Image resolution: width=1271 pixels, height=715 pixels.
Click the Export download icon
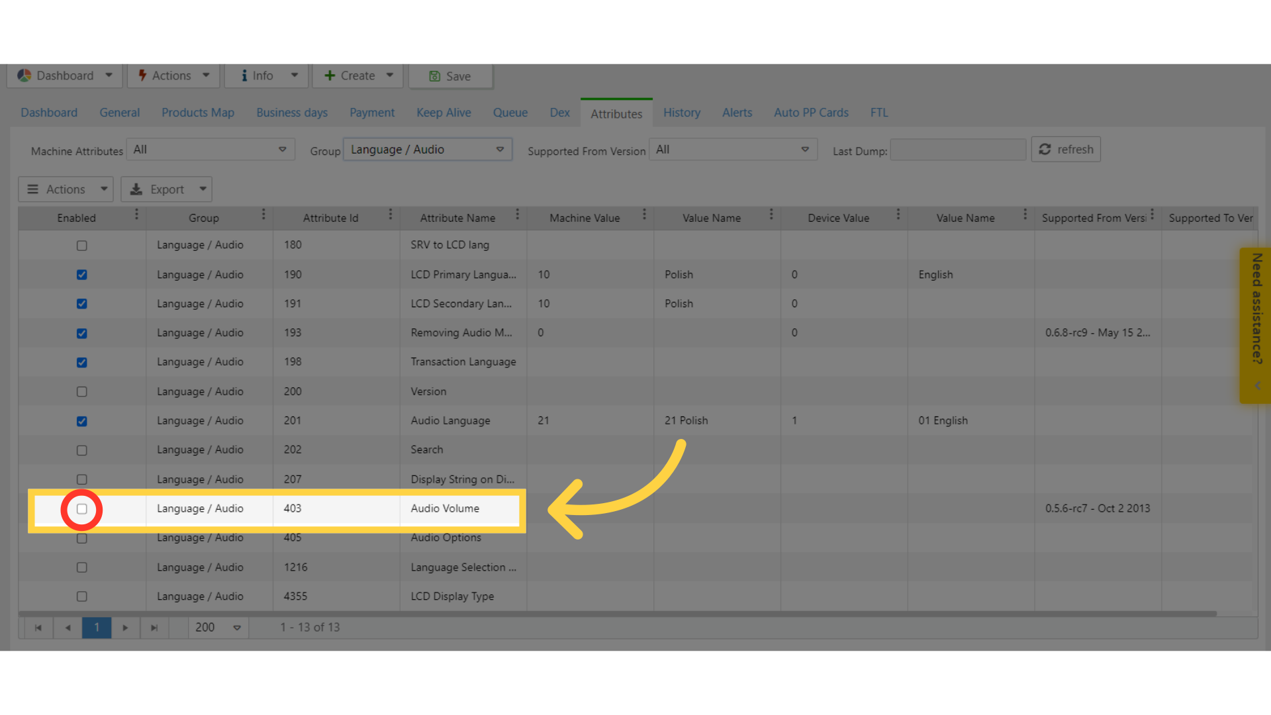(x=136, y=189)
